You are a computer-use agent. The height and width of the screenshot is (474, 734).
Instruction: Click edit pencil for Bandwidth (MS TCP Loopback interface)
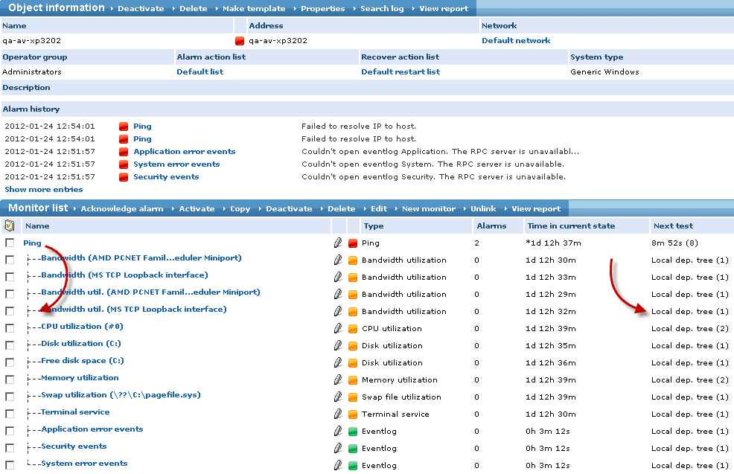coord(338,277)
